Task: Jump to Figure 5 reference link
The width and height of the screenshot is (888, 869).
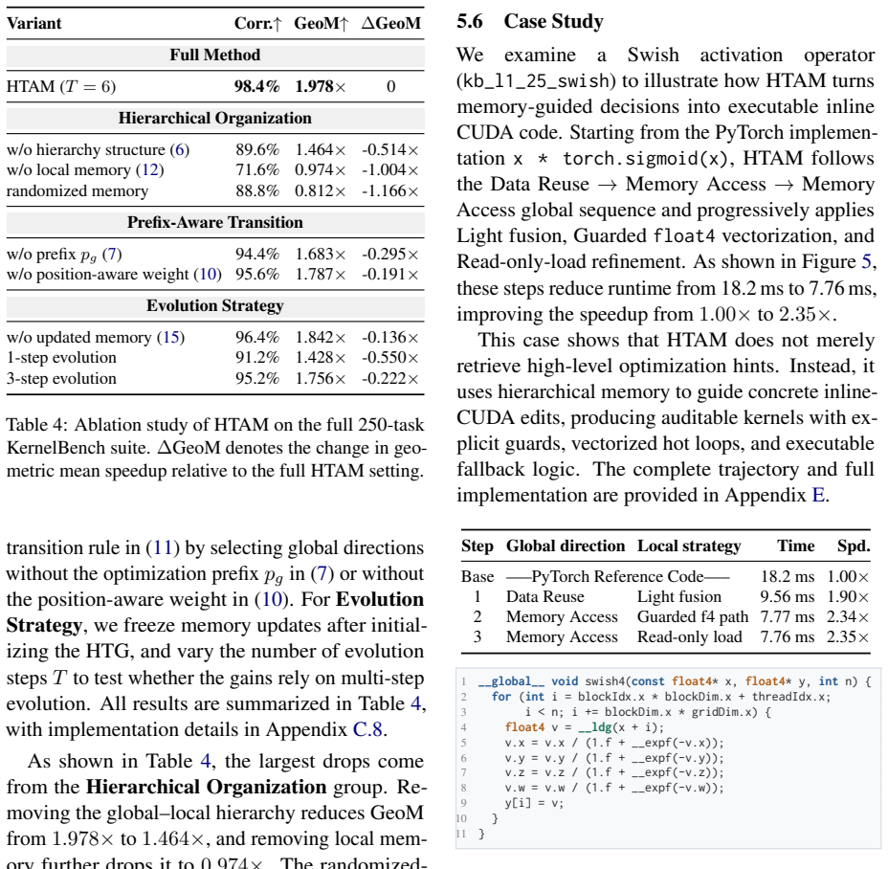Action: [867, 261]
